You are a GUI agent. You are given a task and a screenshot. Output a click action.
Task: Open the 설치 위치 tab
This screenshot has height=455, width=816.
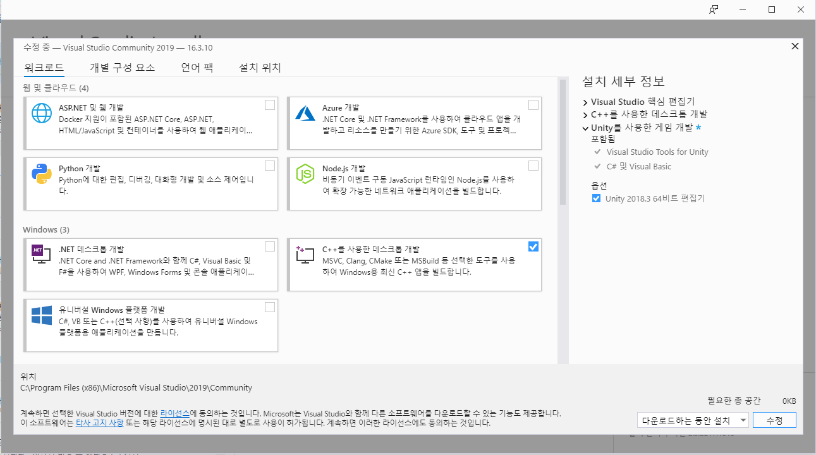click(260, 68)
